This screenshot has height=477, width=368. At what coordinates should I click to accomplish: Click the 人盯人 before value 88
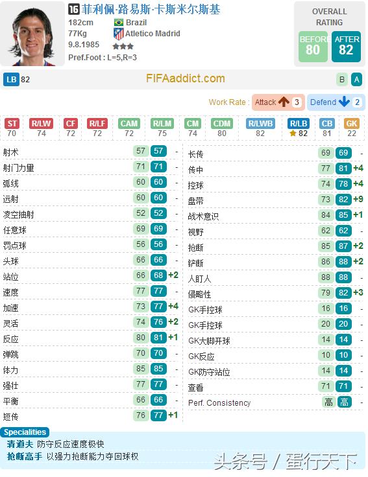(x=326, y=277)
